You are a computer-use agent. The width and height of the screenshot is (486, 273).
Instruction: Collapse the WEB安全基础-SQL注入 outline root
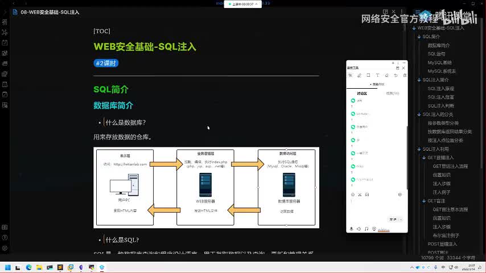414,28
